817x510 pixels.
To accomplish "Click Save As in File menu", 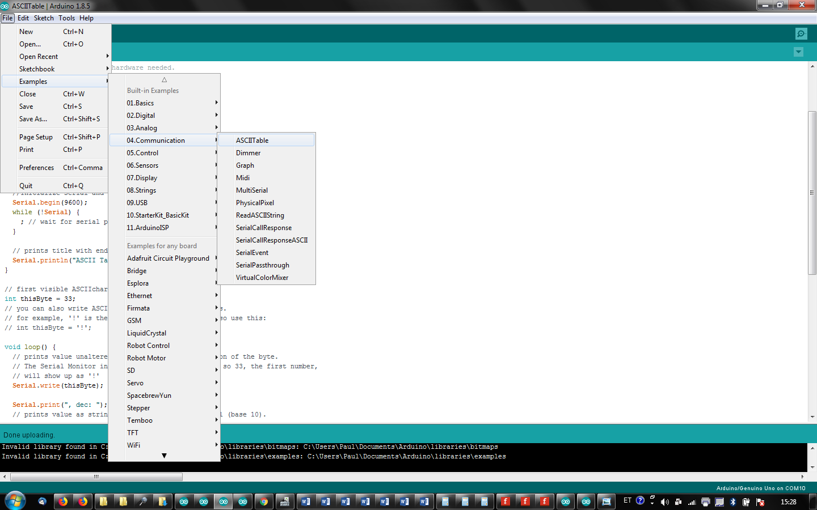I will 33,119.
